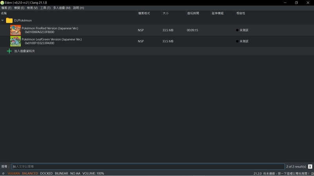The image size is (314, 176).
Task: Sort by the 遊玩時間 column header
Action: pos(193,13)
